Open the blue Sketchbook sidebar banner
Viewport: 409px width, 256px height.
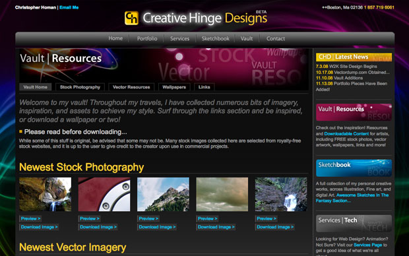354,168
